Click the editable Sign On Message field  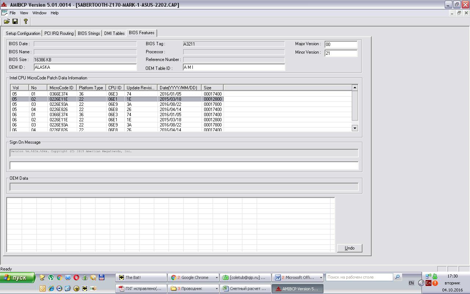184,165
